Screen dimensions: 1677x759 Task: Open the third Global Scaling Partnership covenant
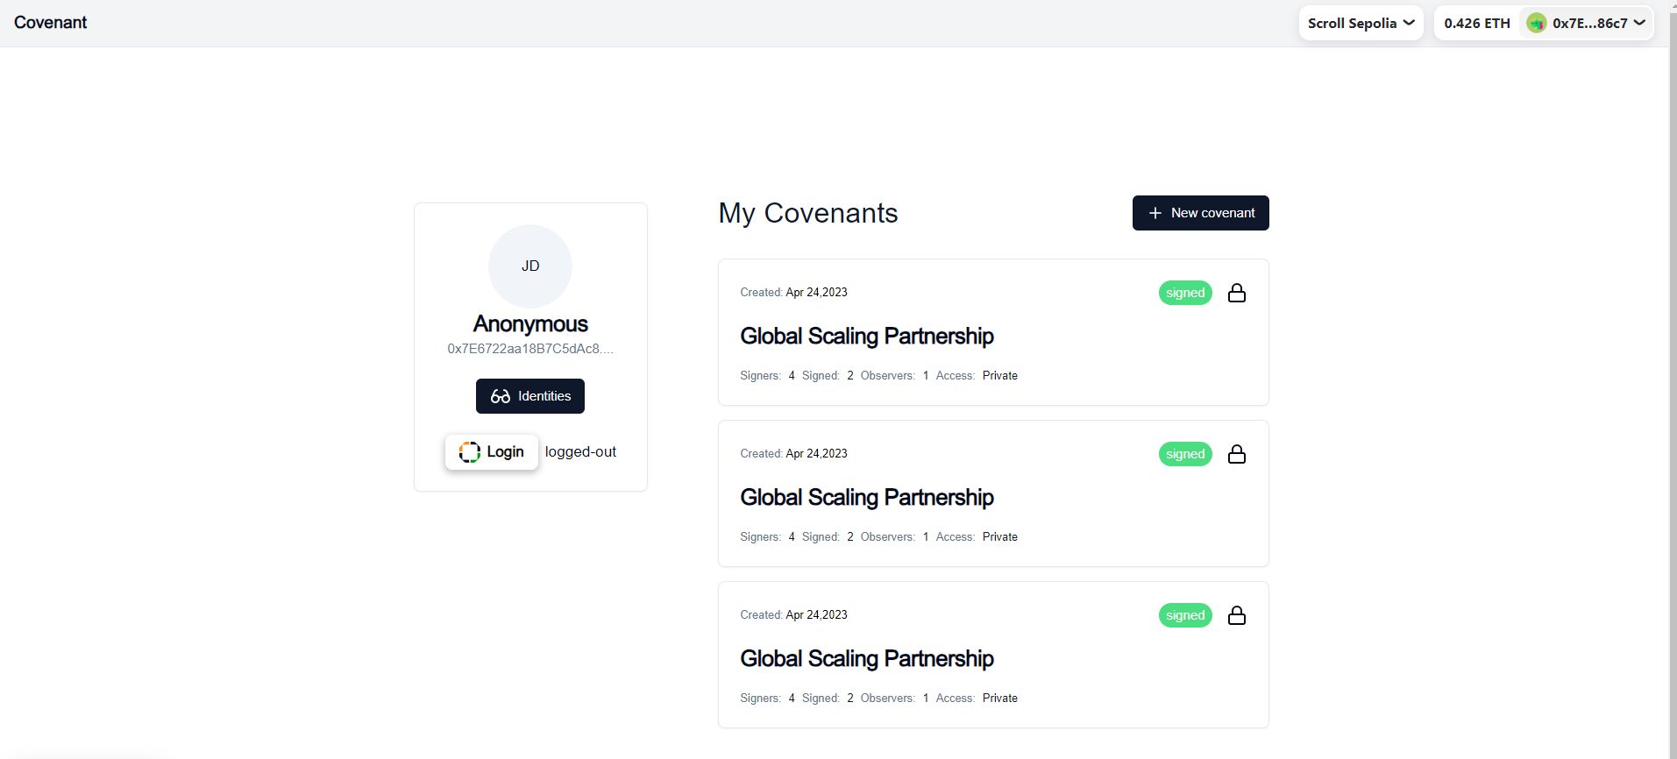[x=867, y=658]
